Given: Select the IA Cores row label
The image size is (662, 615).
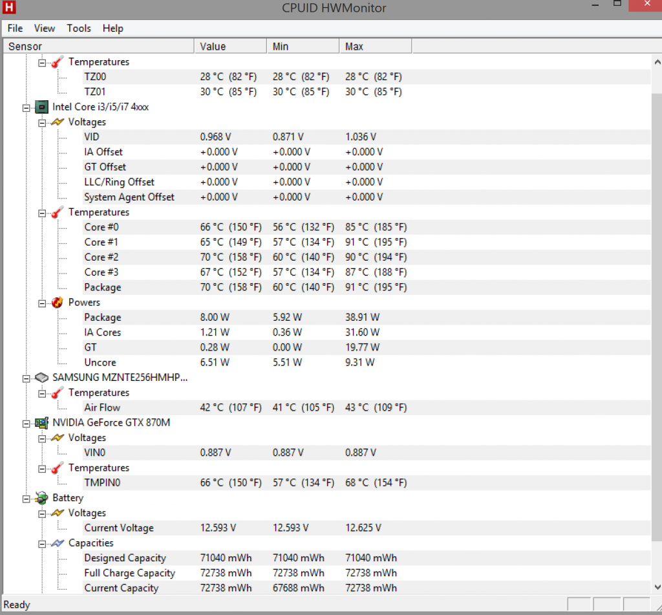Looking at the screenshot, I should pyautogui.click(x=103, y=332).
